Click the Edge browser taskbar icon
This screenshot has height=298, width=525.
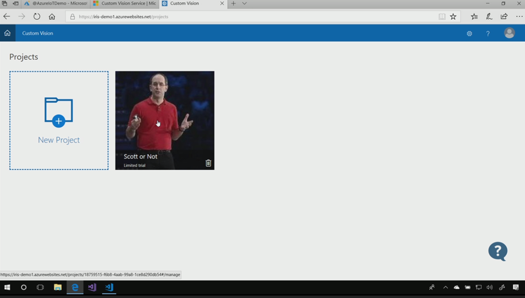tap(75, 287)
